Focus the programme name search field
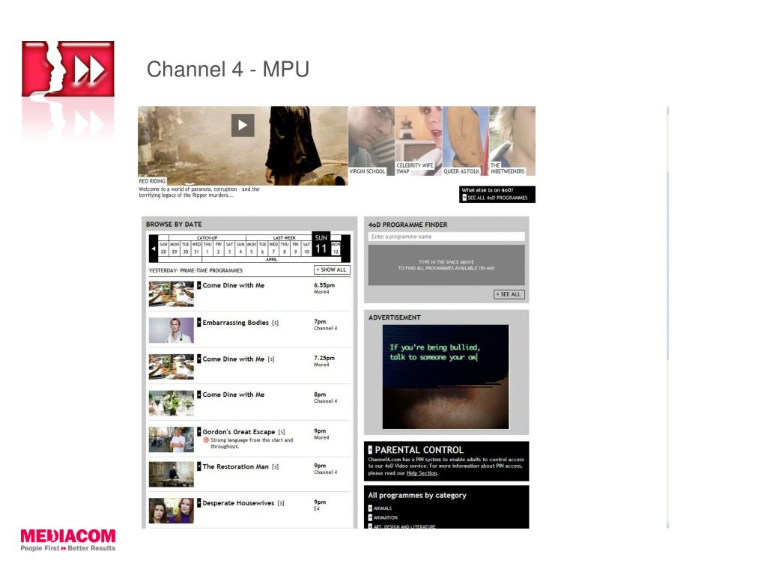This screenshot has height=575, width=767. (446, 237)
